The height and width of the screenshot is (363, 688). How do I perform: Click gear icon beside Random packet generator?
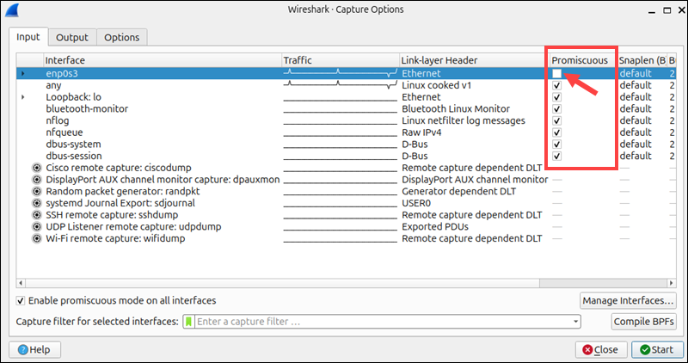[x=37, y=191]
